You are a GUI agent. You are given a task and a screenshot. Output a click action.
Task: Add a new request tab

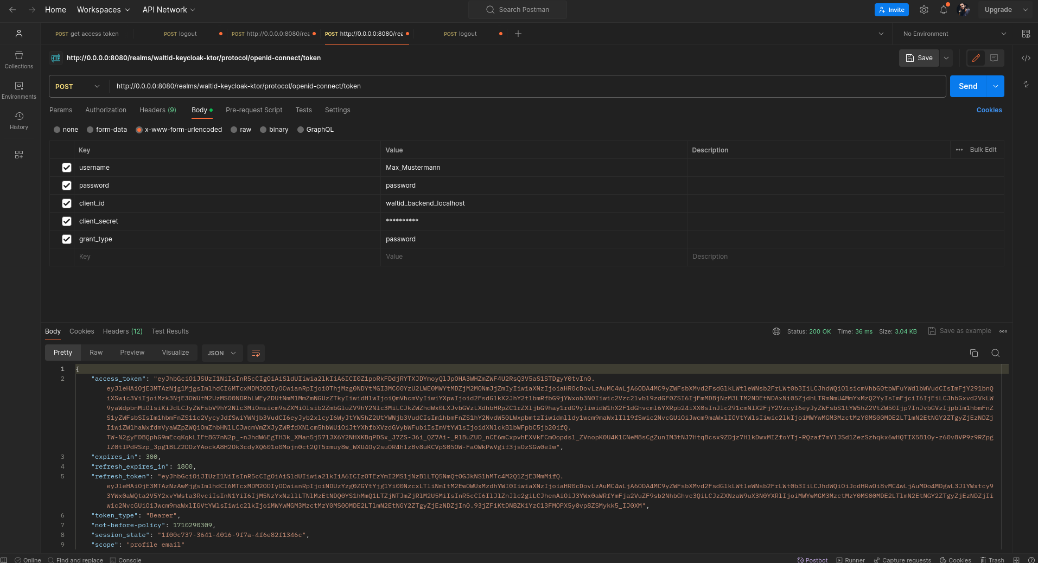tap(518, 34)
